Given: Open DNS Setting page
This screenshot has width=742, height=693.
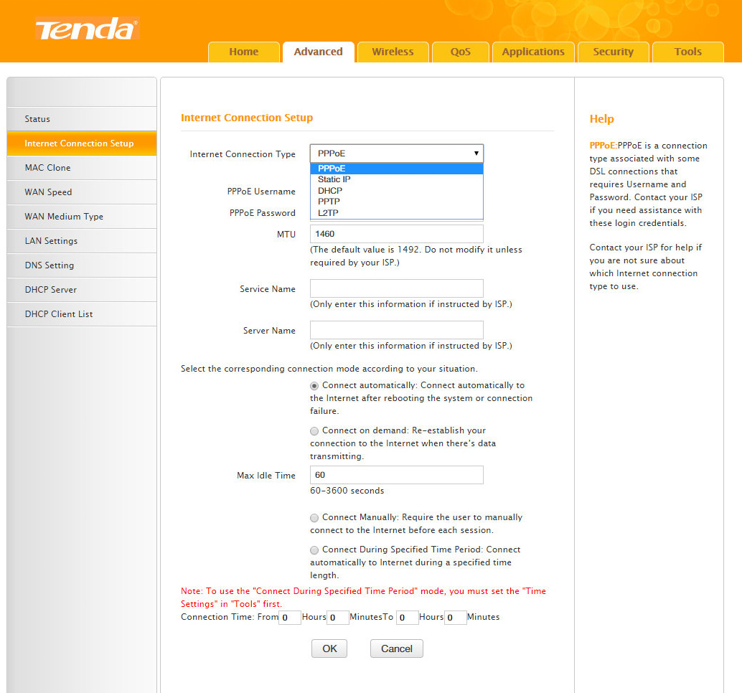Looking at the screenshot, I should coord(82,265).
